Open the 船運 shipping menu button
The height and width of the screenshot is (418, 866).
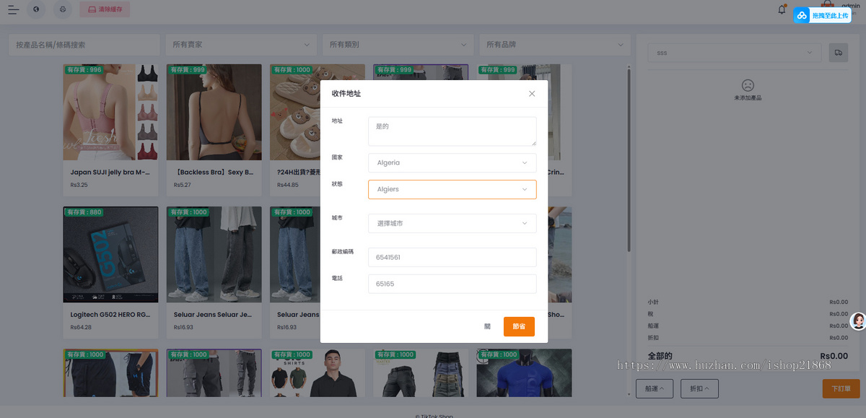pyautogui.click(x=655, y=388)
